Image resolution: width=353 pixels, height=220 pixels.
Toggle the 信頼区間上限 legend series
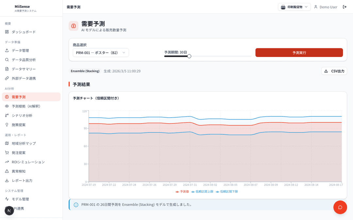202,192
